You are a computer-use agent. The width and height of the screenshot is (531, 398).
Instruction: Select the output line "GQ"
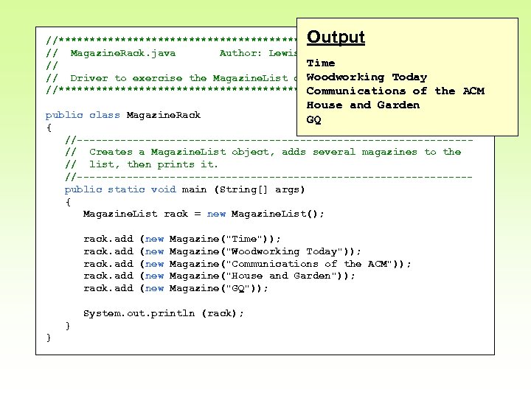[313, 119]
